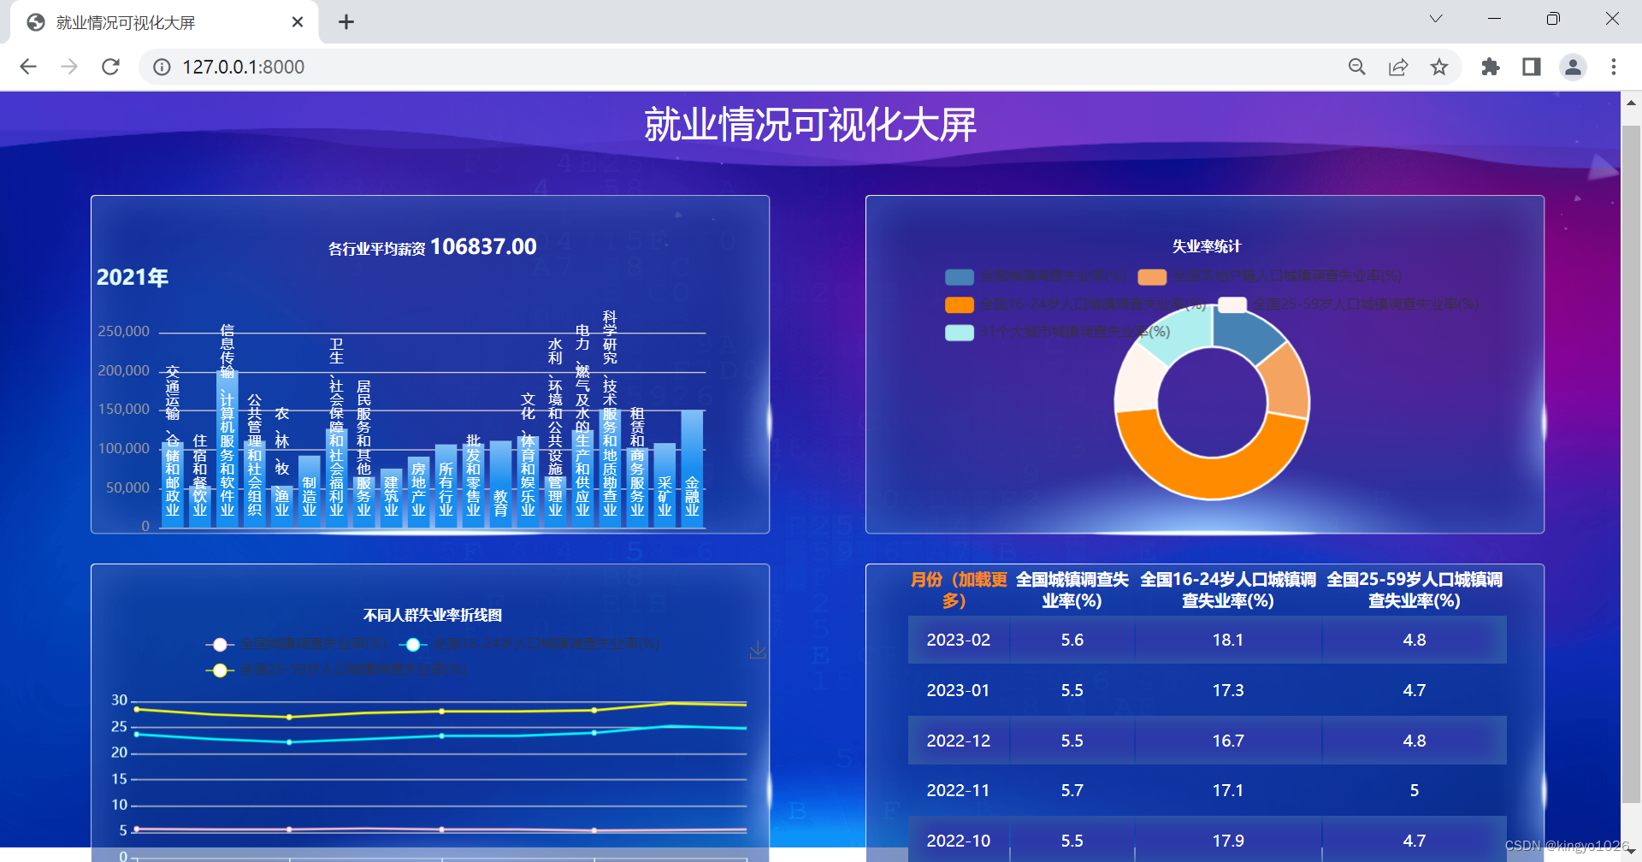Click the page scrollbar down arrow

click(x=1631, y=852)
